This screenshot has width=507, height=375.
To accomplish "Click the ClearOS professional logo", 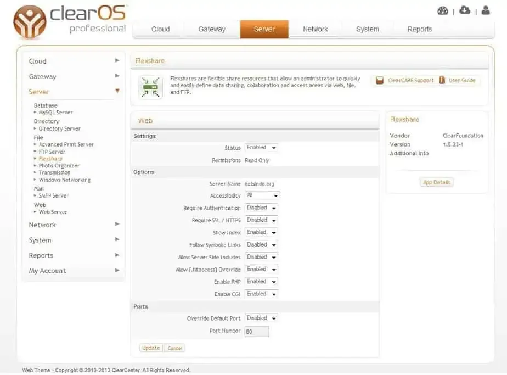I will point(70,21).
